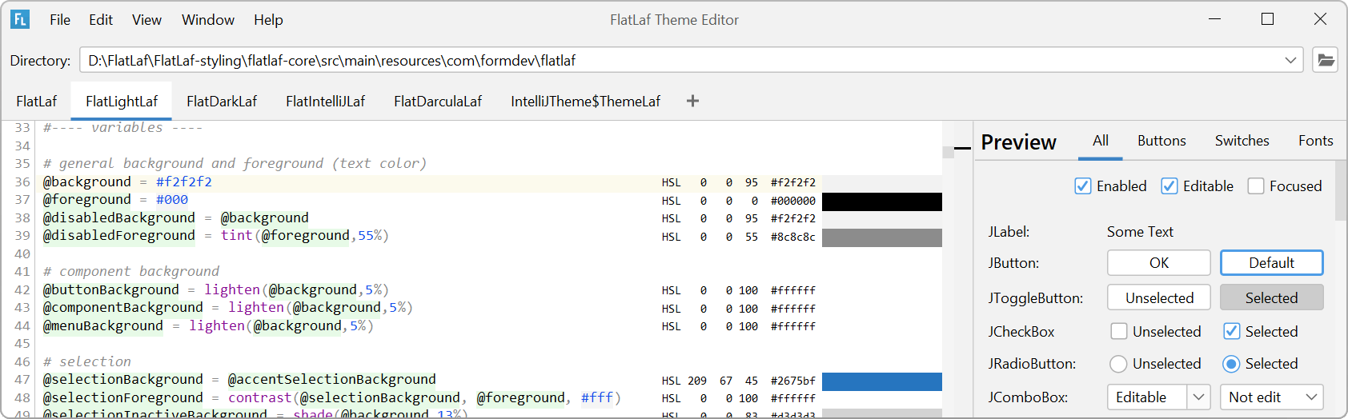This screenshot has height=419, width=1348.
Task: Click the Default JButton
Action: coord(1271,263)
